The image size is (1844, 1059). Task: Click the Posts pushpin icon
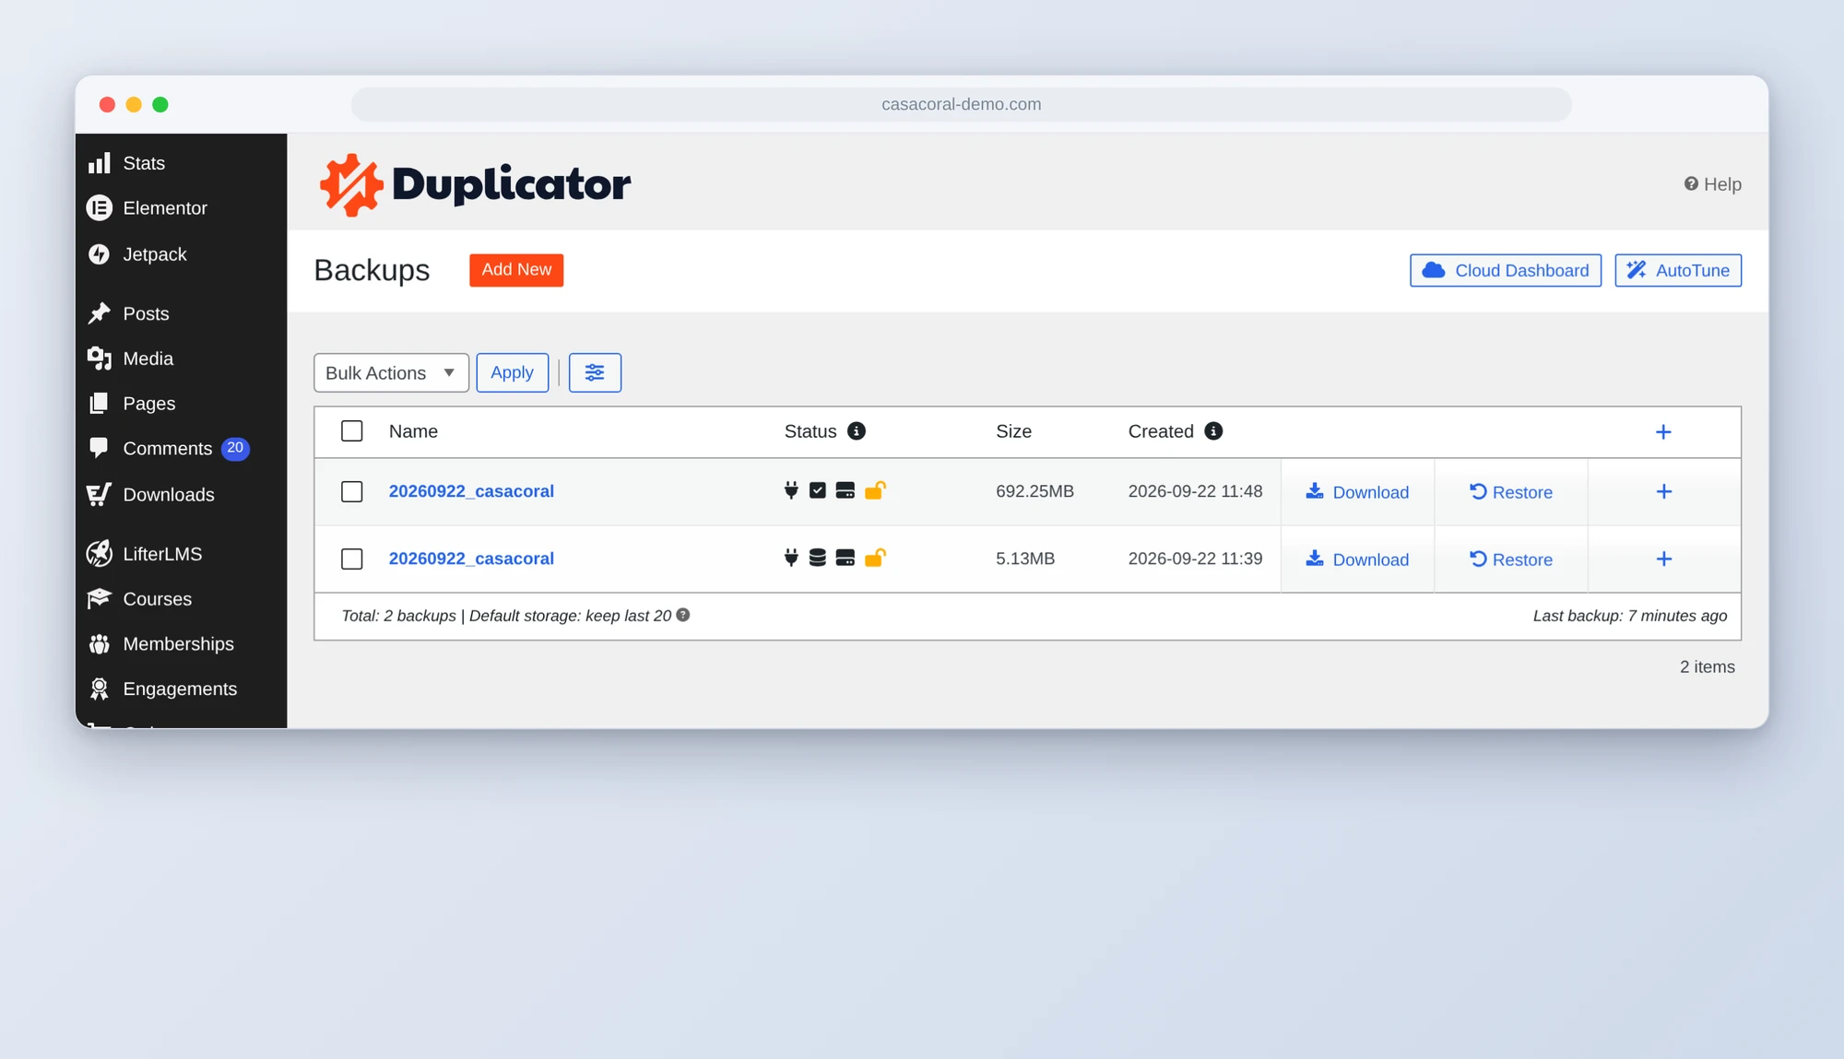(x=100, y=313)
